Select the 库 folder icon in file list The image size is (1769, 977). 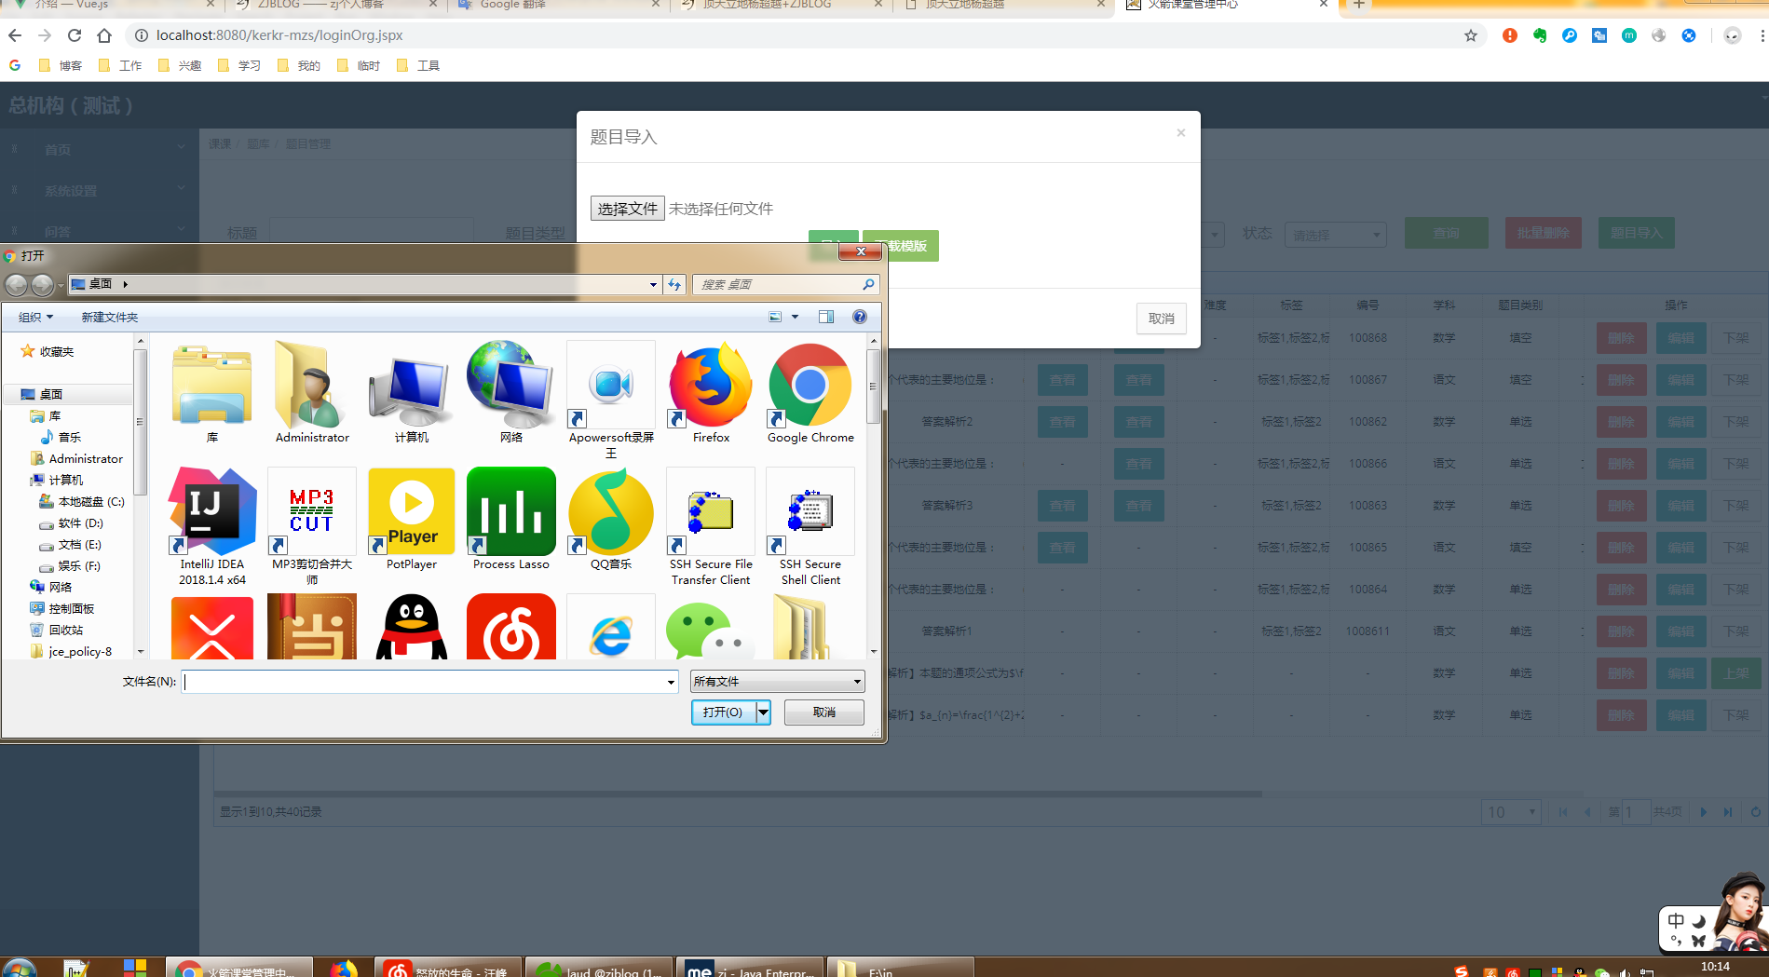pyautogui.click(x=212, y=386)
